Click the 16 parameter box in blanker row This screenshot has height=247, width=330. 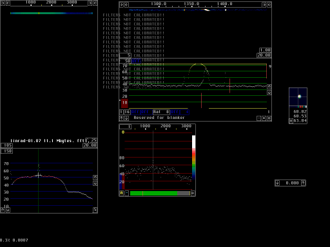[x=127, y=112]
